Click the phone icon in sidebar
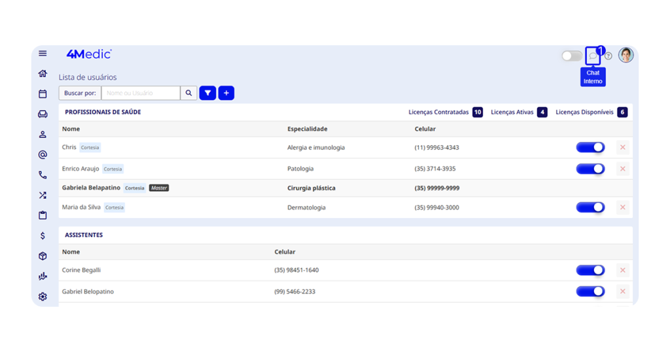 (x=43, y=175)
